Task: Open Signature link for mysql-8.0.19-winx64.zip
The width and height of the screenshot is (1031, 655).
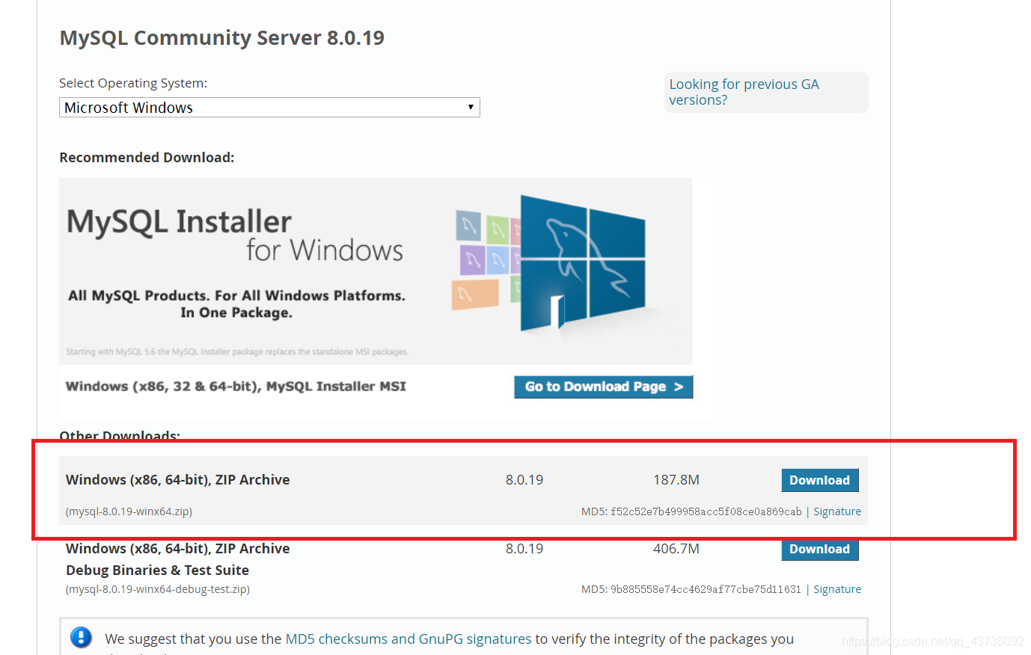Action: tap(837, 511)
